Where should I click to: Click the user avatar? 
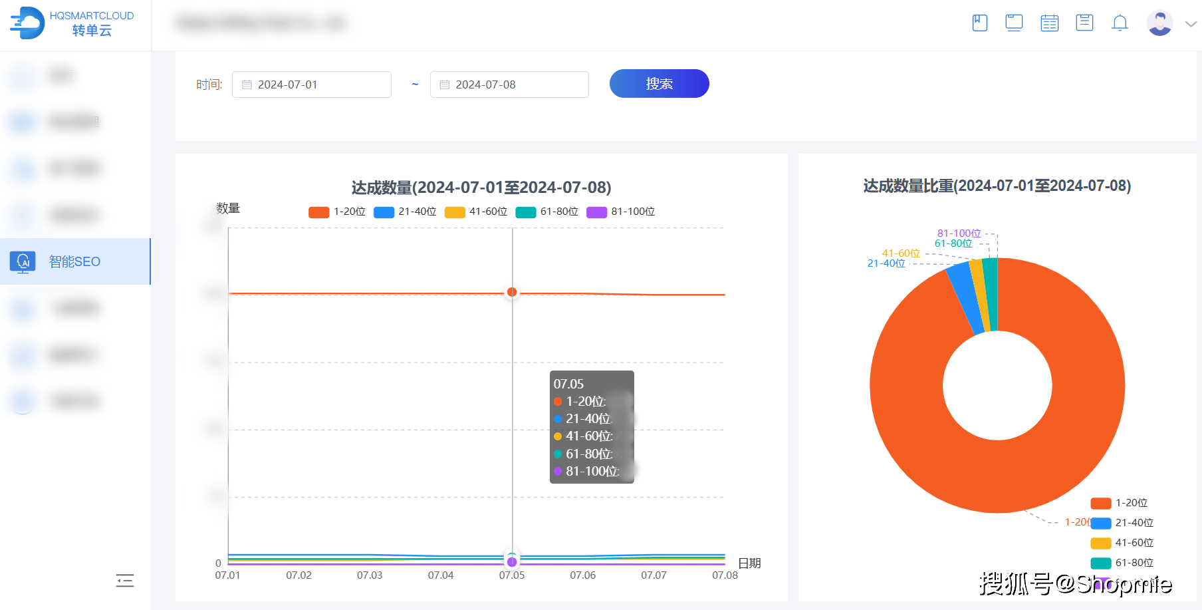(1159, 23)
